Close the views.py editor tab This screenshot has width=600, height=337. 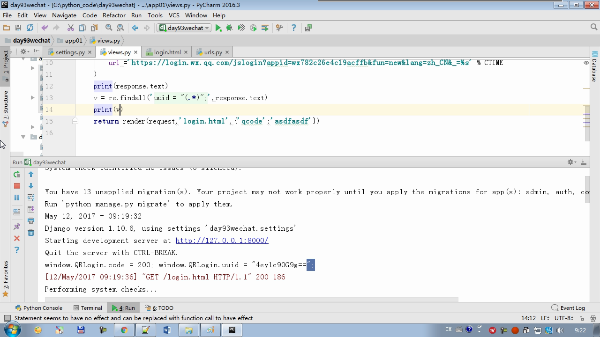135,52
